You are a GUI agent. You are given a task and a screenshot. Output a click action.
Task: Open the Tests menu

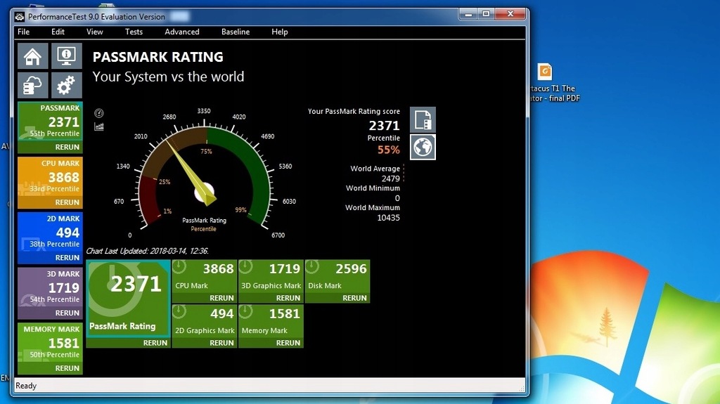[x=134, y=32]
